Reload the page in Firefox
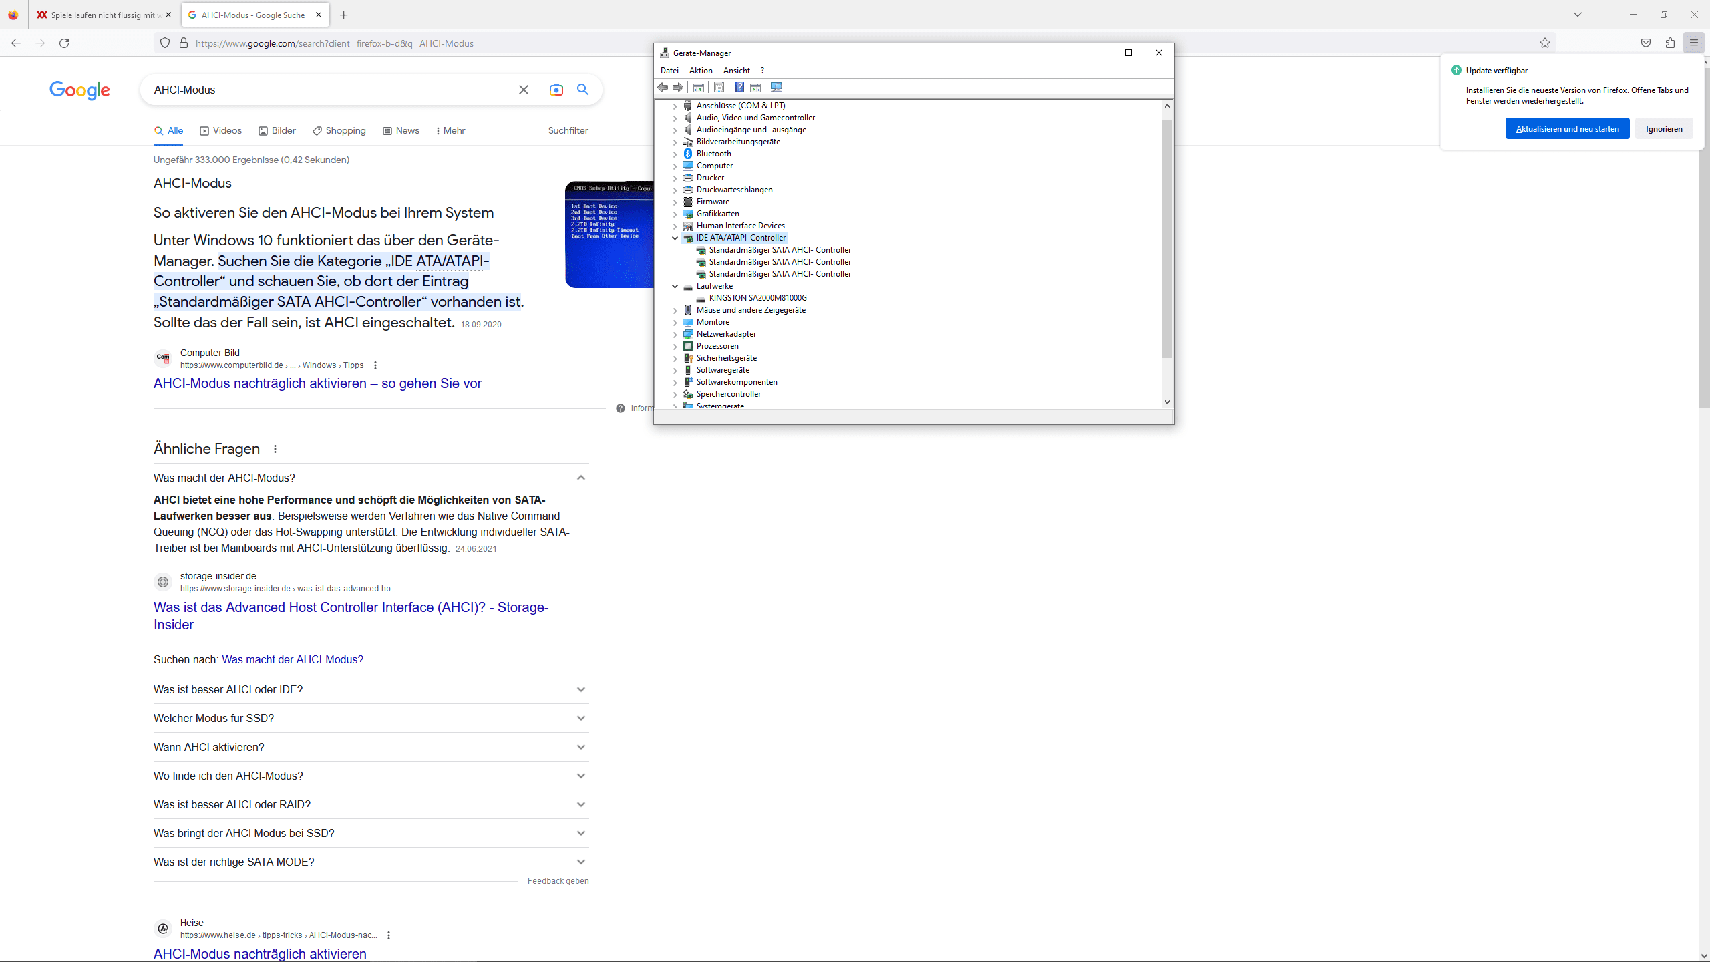This screenshot has height=962, width=1710. (x=64, y=43)
